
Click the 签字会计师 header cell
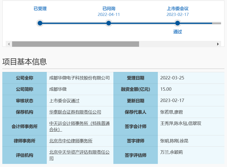[135, 126]
